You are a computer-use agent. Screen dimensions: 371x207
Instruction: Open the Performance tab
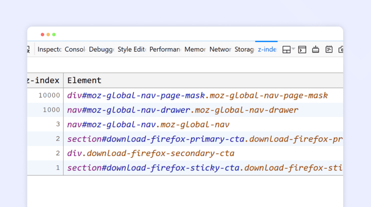(165, 49)
